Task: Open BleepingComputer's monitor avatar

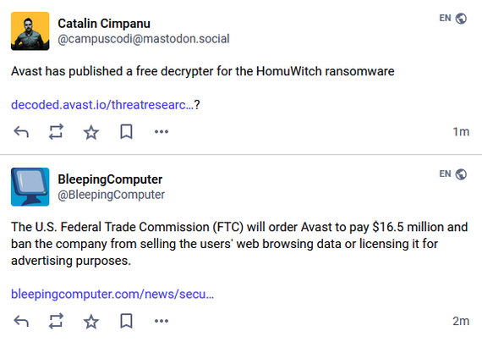Action: (30, 187)
